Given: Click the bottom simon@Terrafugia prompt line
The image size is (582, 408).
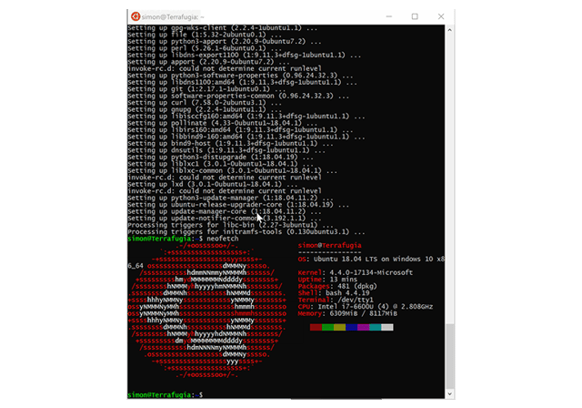Looking at the screenshot, I should point(165,394).
